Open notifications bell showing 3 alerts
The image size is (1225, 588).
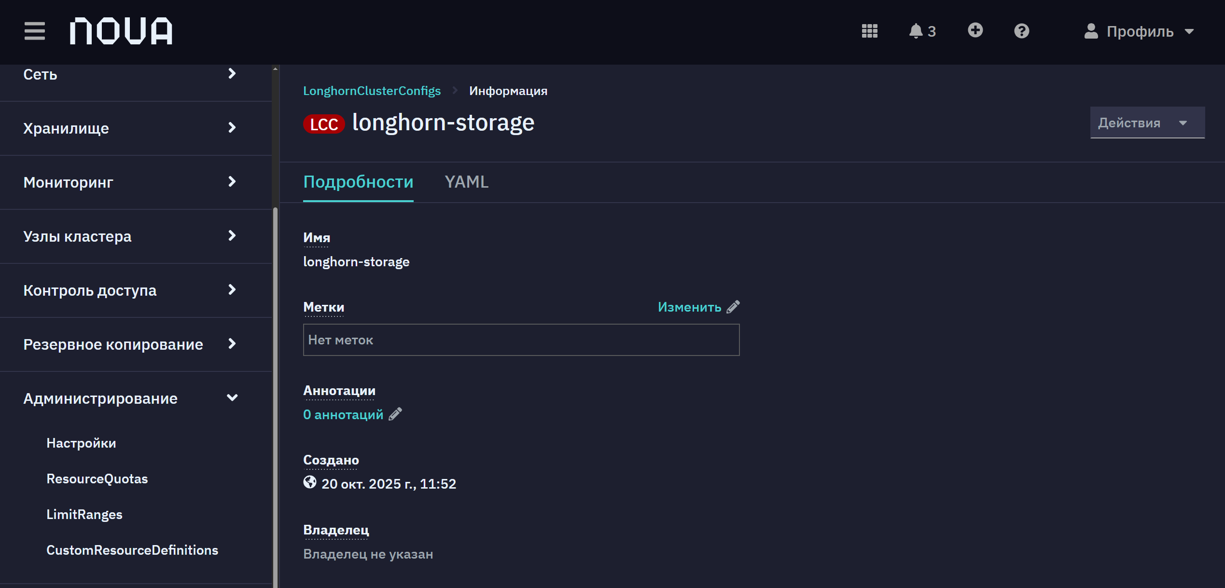pyautogui.click(x=922, y=31)
